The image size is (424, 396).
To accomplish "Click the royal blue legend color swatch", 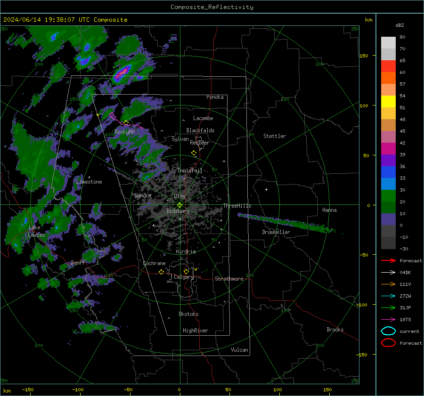I will click(x=388, y=172).
